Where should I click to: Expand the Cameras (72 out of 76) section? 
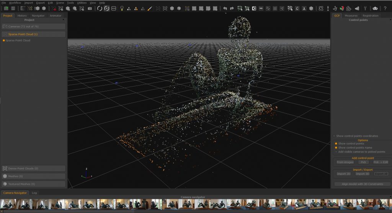point(33,27)
